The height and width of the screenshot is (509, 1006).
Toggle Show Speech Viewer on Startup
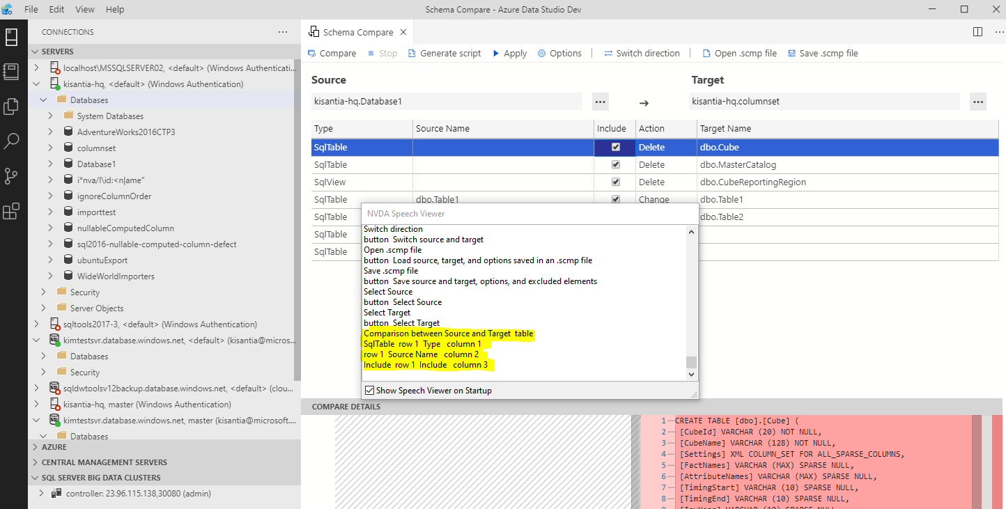(369, 390)
